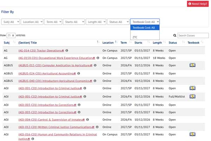Open info icon for AOJ-003-C02 Corrections

pyautogui.click(x=79, y=112)
